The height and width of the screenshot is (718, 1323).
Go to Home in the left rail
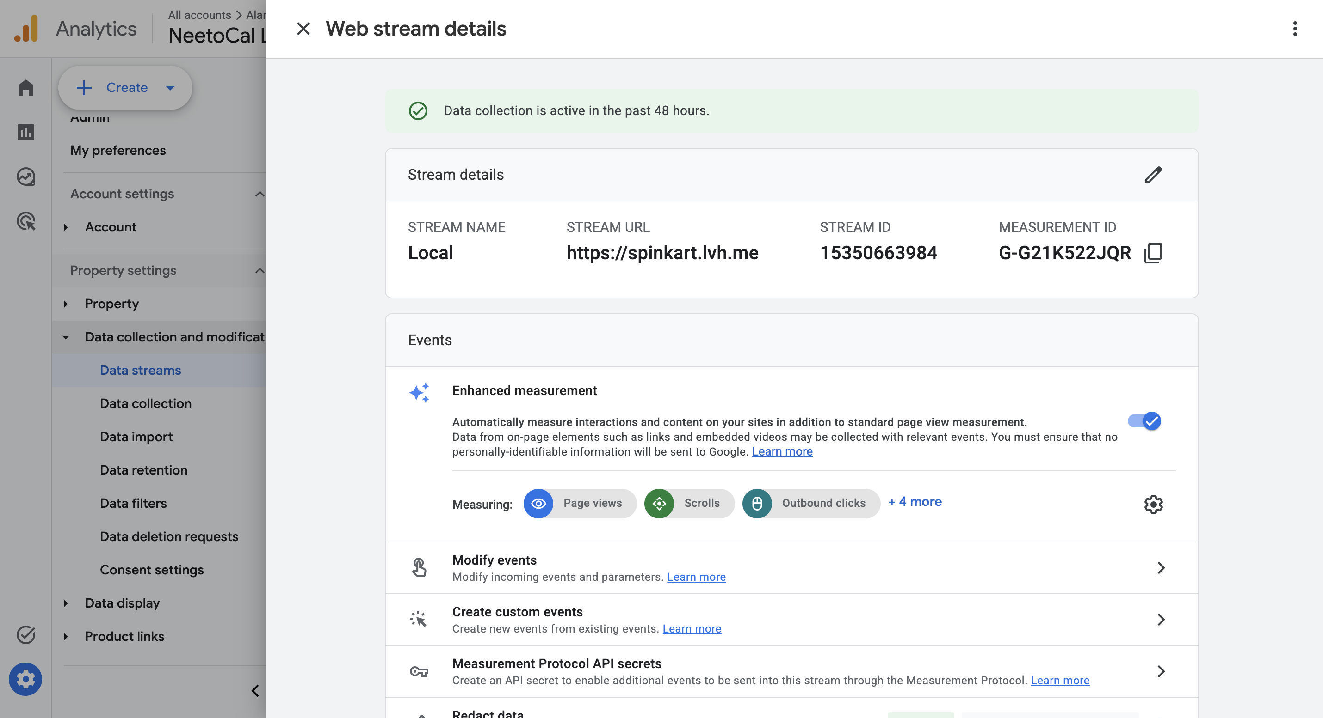point(26,88)
